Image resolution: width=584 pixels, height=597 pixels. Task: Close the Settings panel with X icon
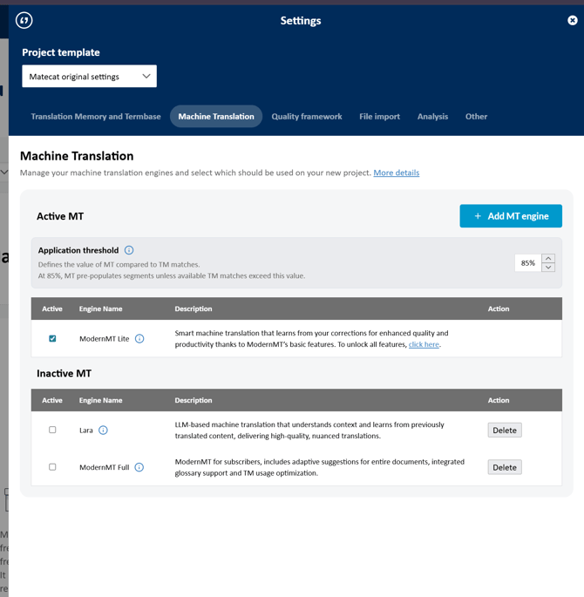coord(573,20)
